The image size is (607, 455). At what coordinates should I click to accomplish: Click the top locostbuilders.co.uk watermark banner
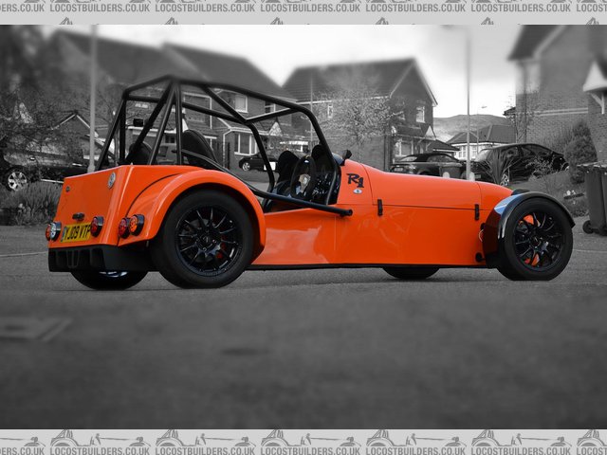[x=303, y=8]
